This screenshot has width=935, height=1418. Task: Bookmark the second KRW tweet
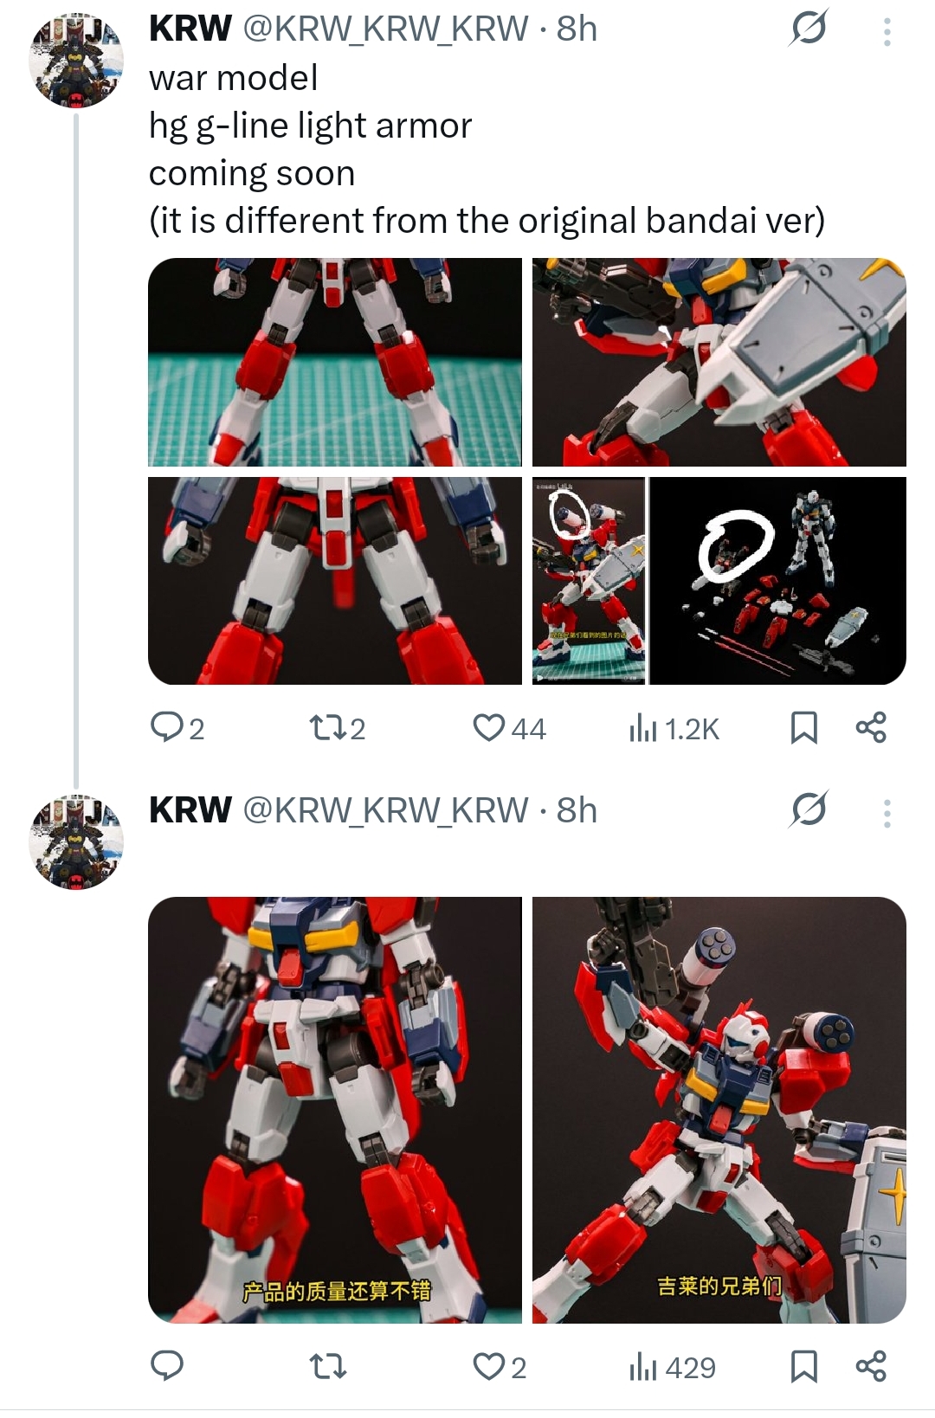(x=804, y=1367)
